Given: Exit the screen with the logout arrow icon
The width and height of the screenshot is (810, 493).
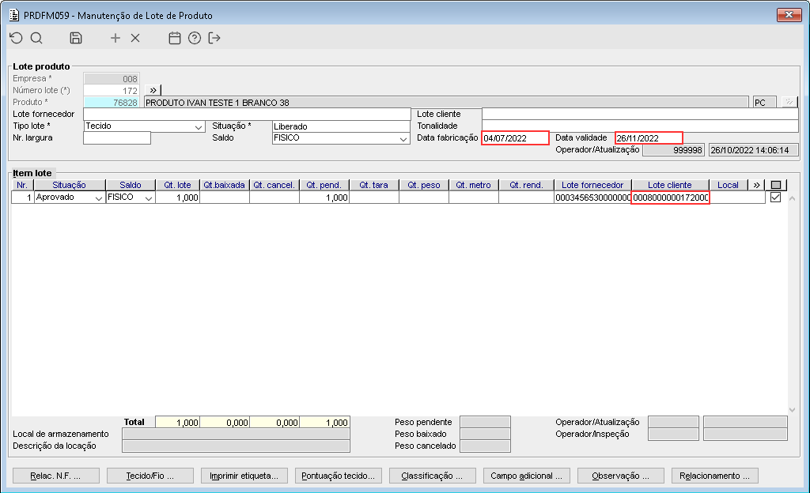Looking at the screenshot, I should tap(214, 38).
